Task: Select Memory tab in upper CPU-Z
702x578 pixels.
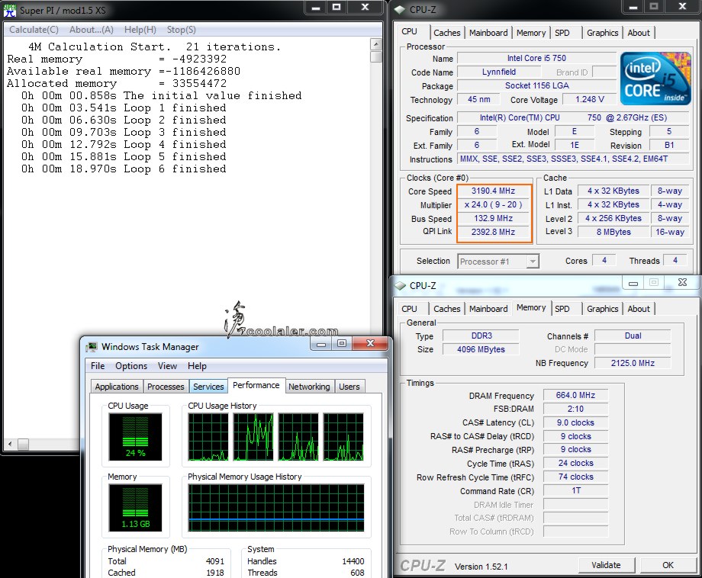Action: click(531, 33)
